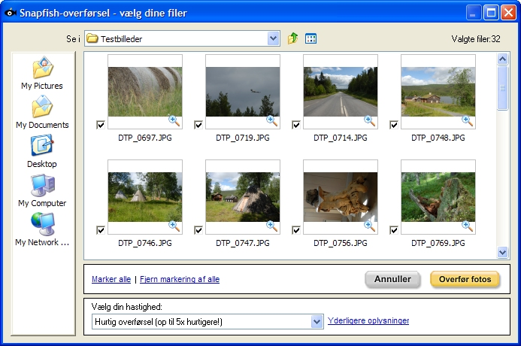This screenshot has height=346, width=521.
Task: Open the My Documents shortcut
Action: tap(42, 112)
